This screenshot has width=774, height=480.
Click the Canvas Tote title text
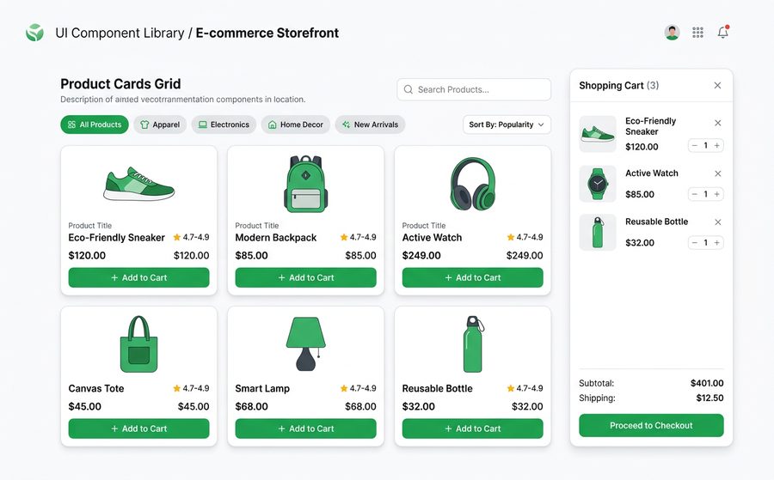[x=96, y=388]
